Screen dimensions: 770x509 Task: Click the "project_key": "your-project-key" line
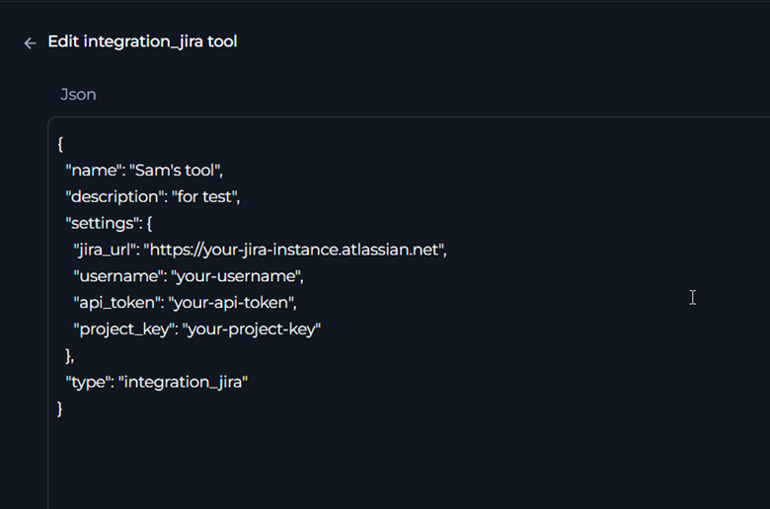click(196, 329)
